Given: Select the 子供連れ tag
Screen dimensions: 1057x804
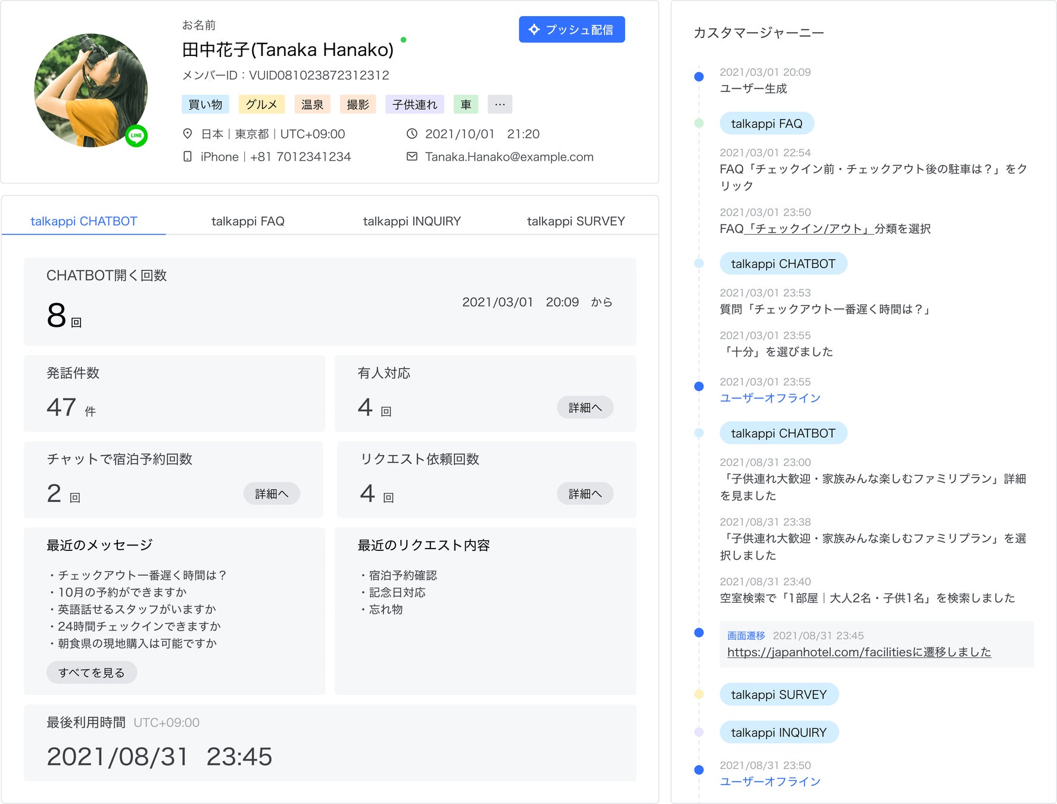Looking at the screenshot, I should point(414,104).
